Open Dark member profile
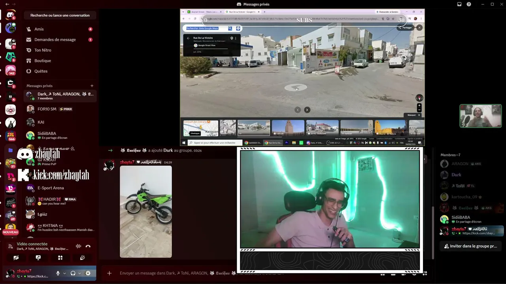The width and height of the screenshot is (506, 284). pyautogui.click(x=472, y=175)
